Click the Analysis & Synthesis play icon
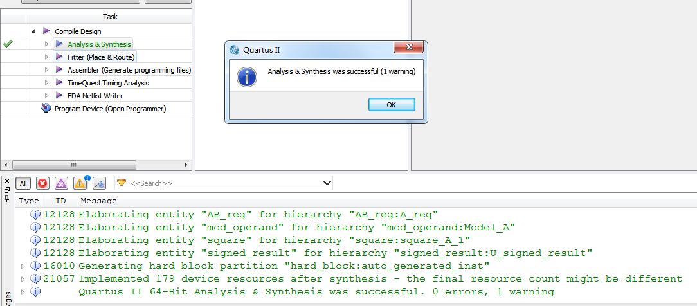697x306 pixels. [x=59, y=44]
